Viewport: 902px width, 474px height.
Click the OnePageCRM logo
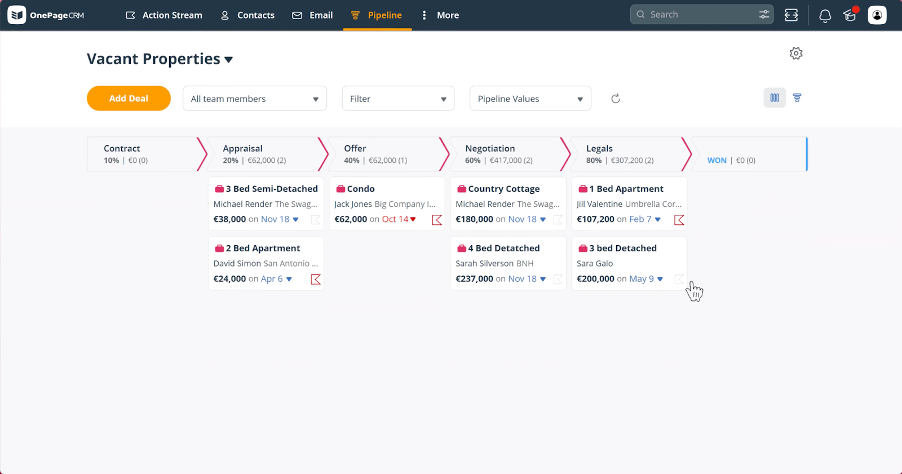click(x=46, y=15)
